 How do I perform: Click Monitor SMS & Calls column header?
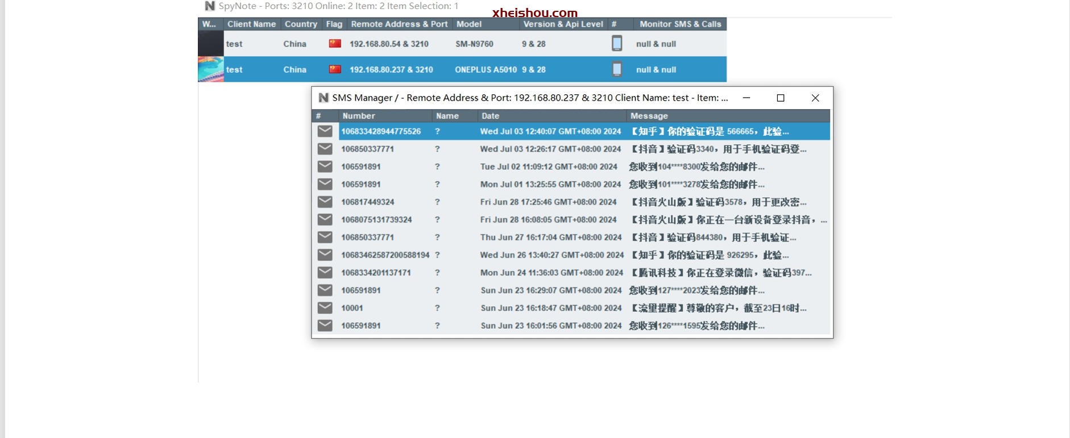pos(680,24)
